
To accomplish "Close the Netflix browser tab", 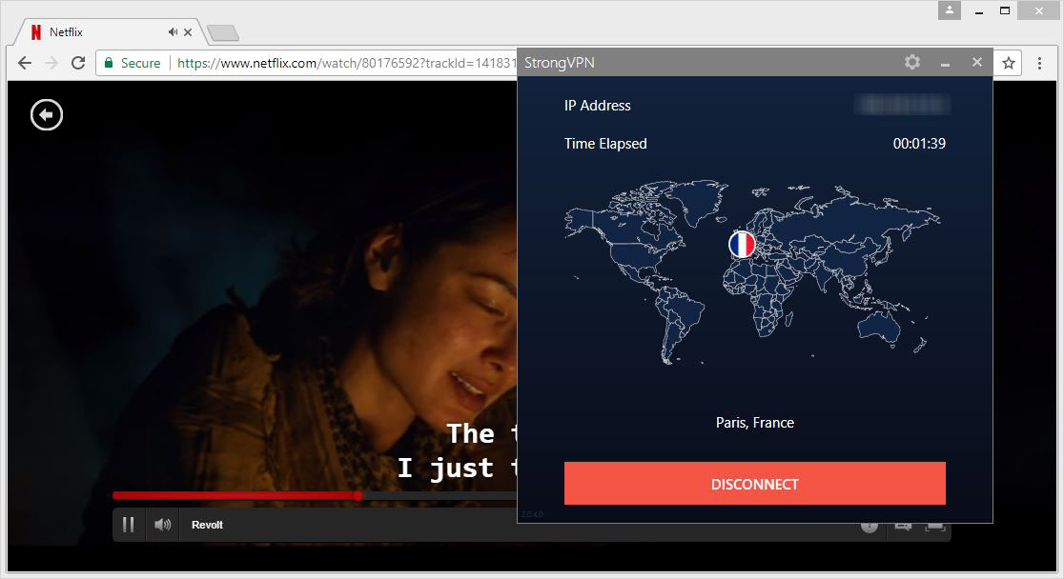I will tap(188, 31).
